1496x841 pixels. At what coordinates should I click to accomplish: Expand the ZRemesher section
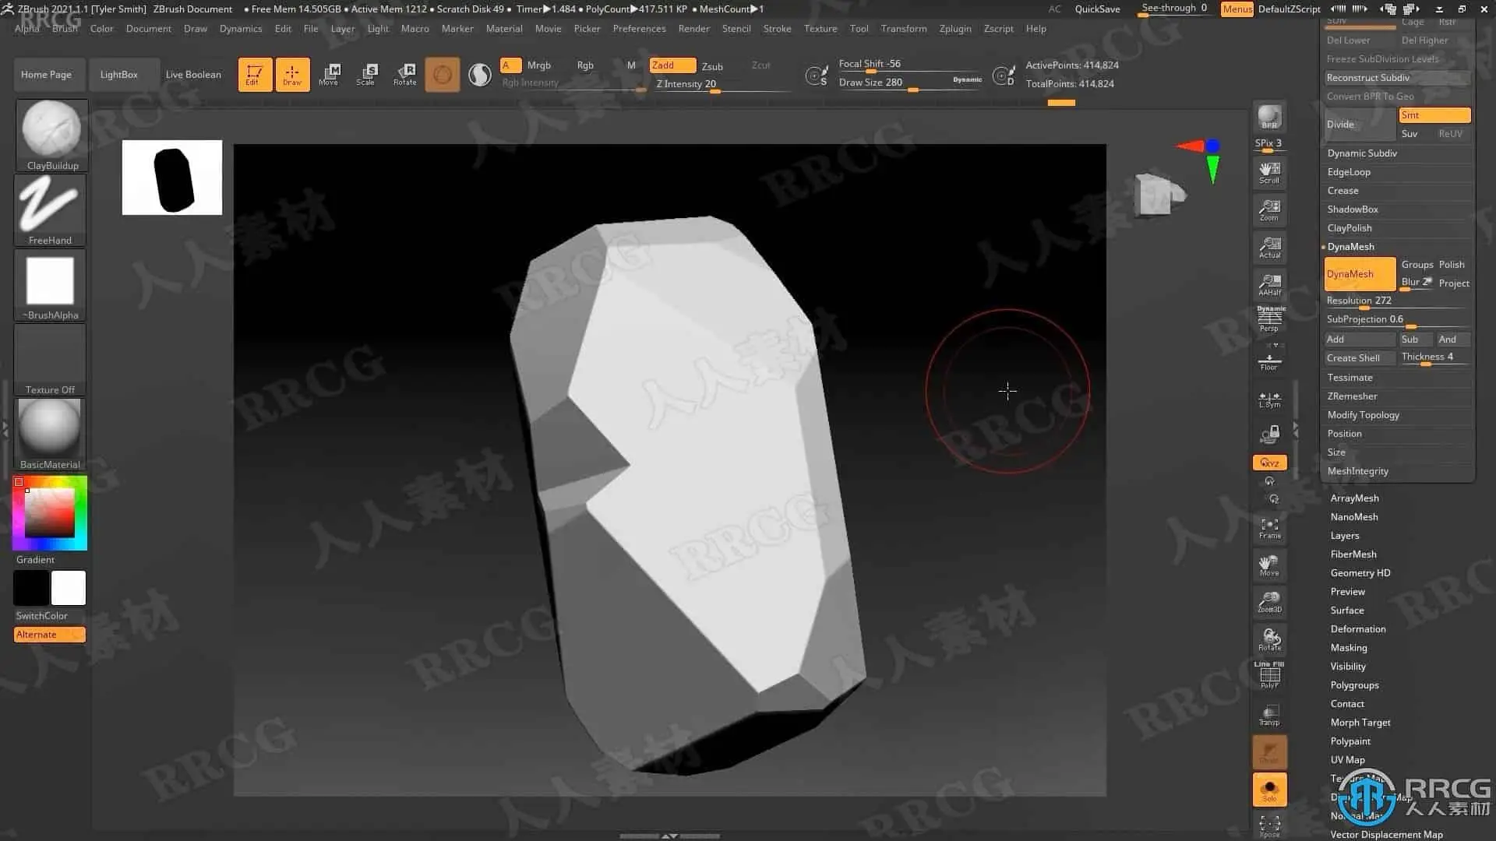tap(1352, 396)
